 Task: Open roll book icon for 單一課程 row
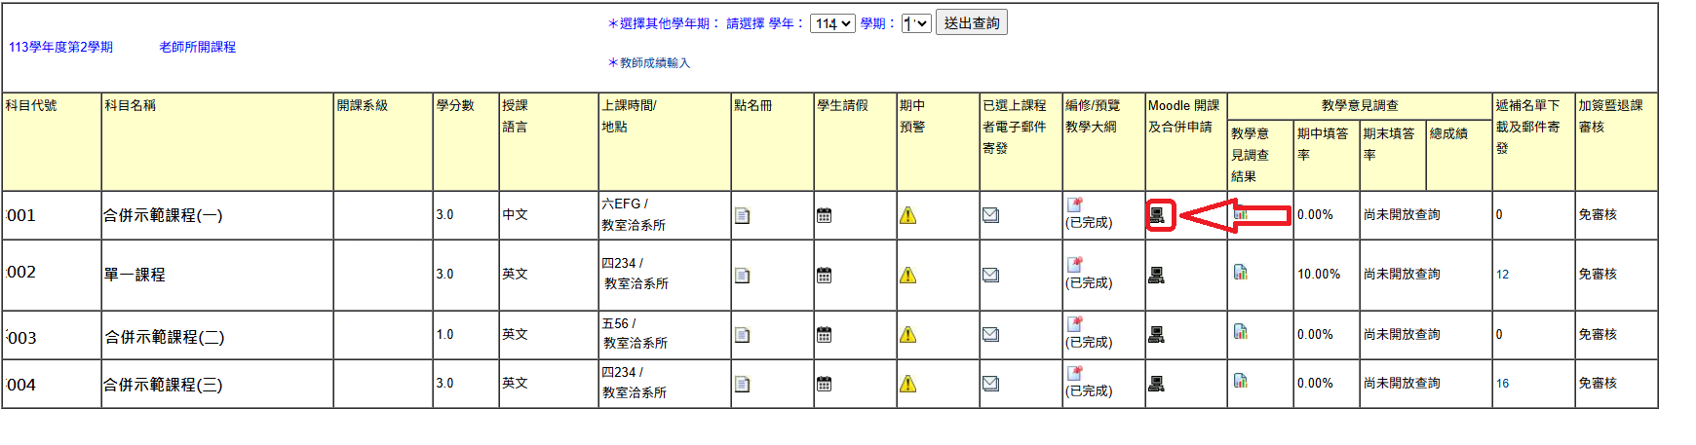coord(742,276)
